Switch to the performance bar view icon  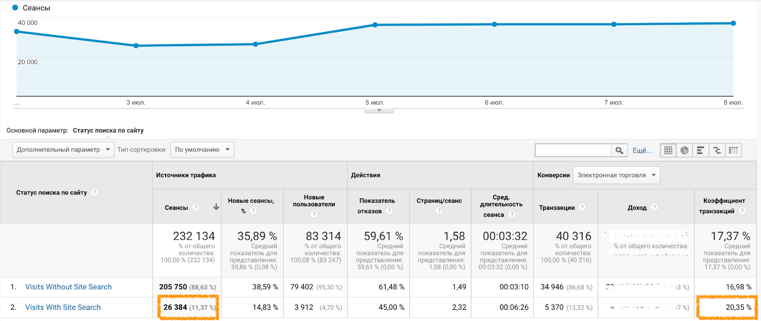[701, 150]
